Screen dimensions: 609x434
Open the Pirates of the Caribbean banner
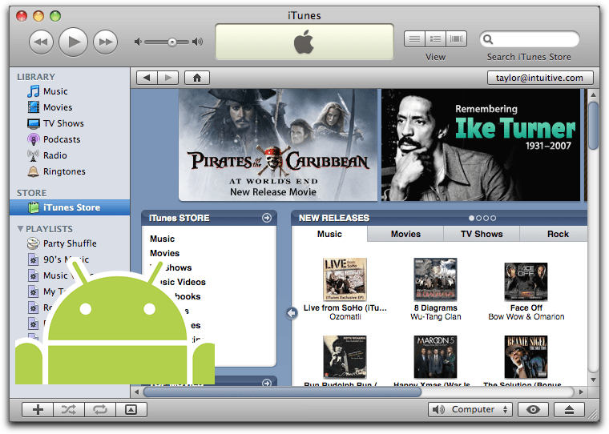tap(278, 145)
